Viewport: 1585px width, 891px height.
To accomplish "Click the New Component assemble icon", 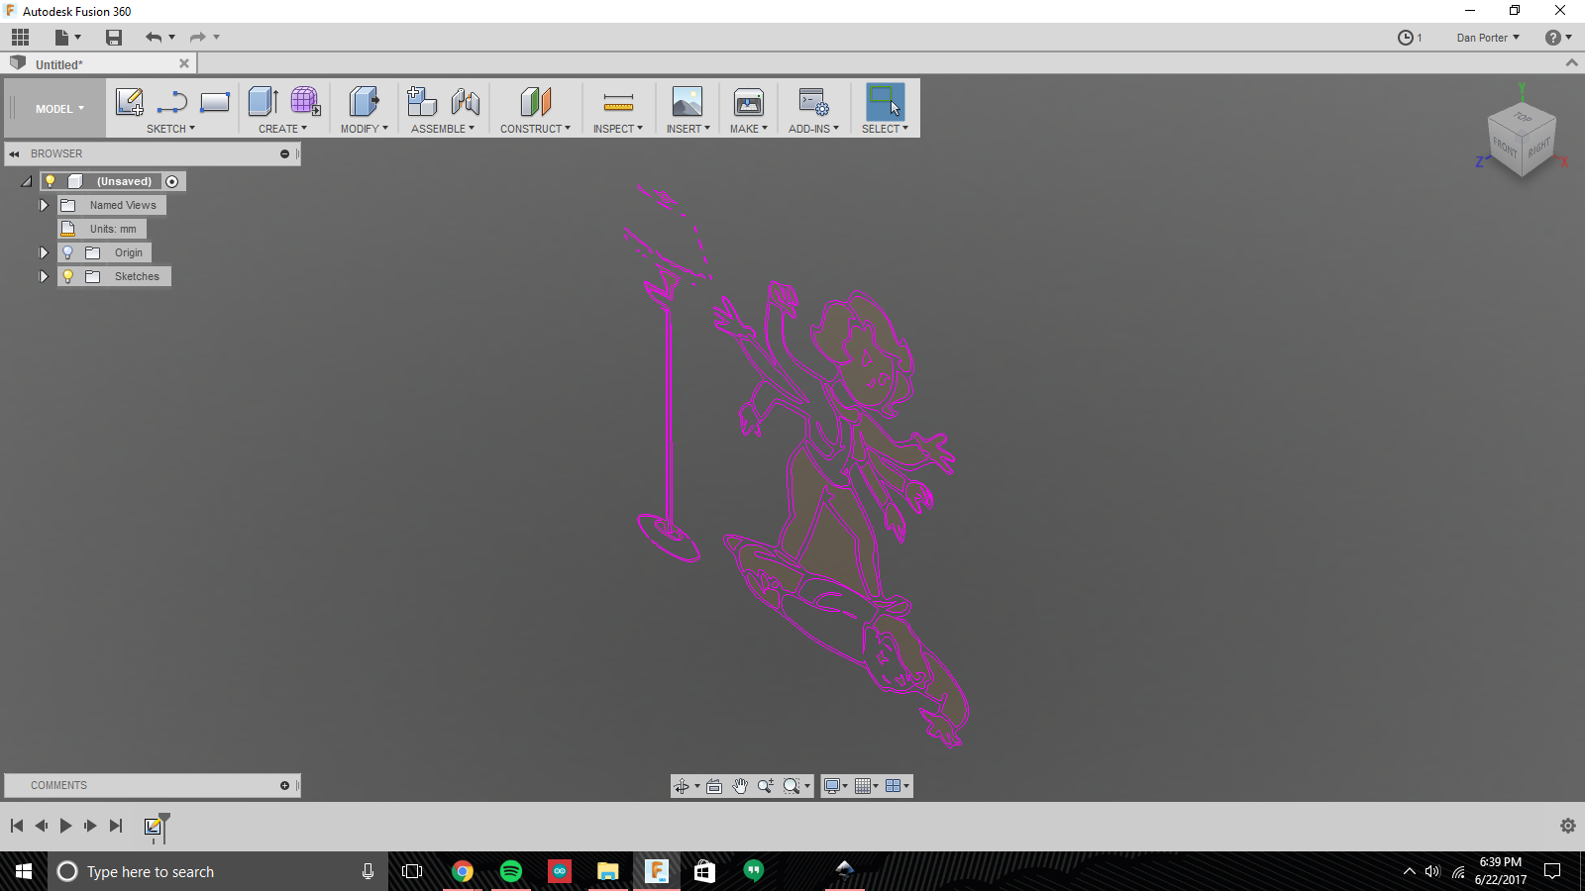I will [422, 101].
